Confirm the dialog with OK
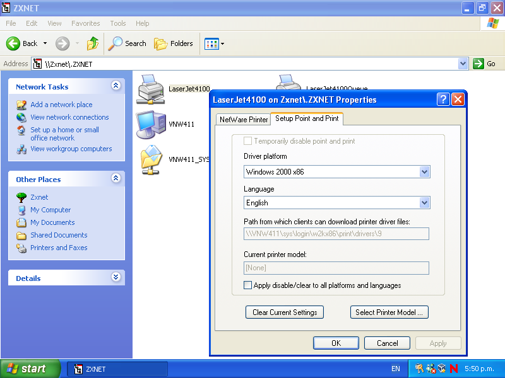This screenshot has width=505, height=378. (336, 343)
